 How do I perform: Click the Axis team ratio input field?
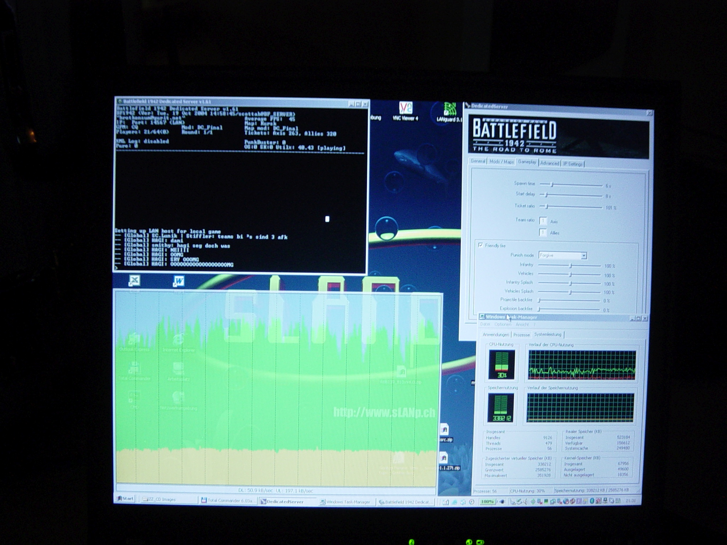[x=543, y=221]
